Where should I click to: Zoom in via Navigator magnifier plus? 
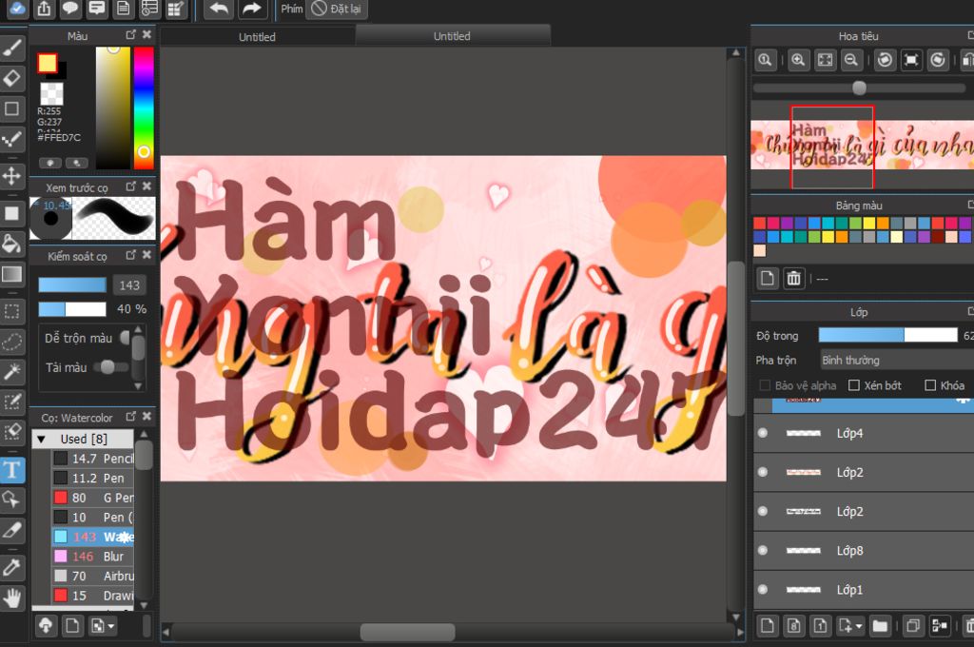(798, 60)
